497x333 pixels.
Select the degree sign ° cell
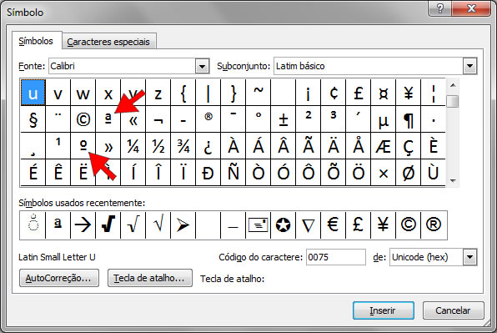259,119
